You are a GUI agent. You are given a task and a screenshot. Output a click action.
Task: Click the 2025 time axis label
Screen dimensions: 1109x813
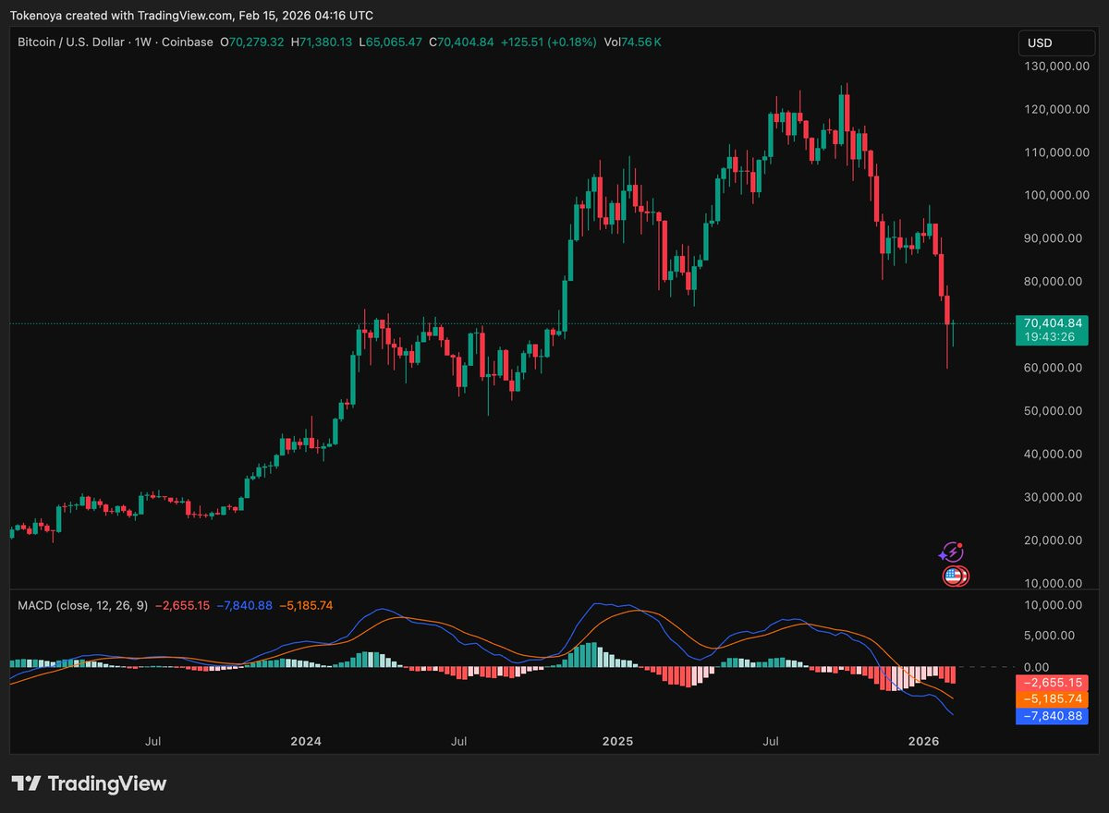coord(616,741)
